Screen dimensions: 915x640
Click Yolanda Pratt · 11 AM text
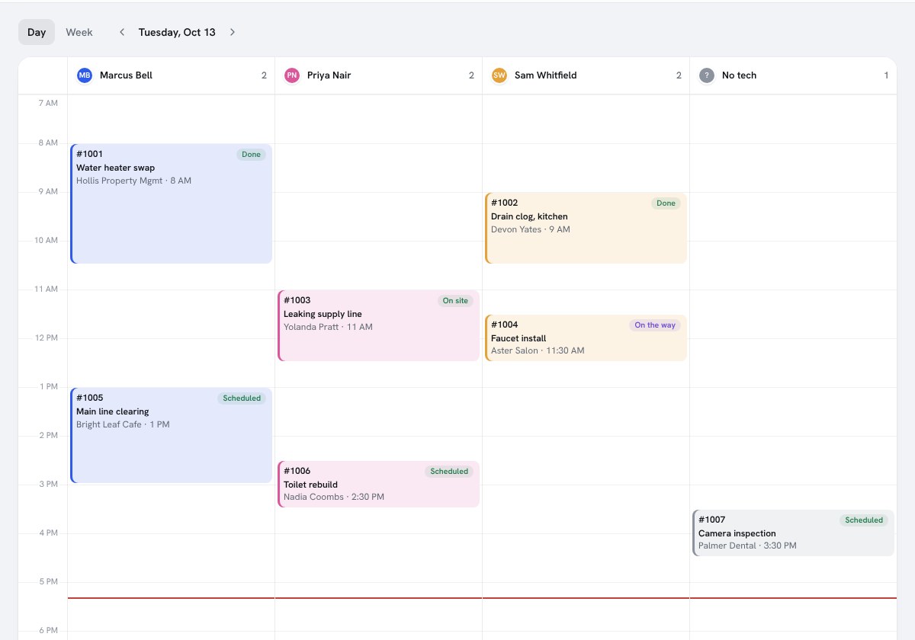[x=328, y=327]
